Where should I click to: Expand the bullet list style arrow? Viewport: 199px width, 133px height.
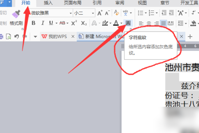pos(146,13)
